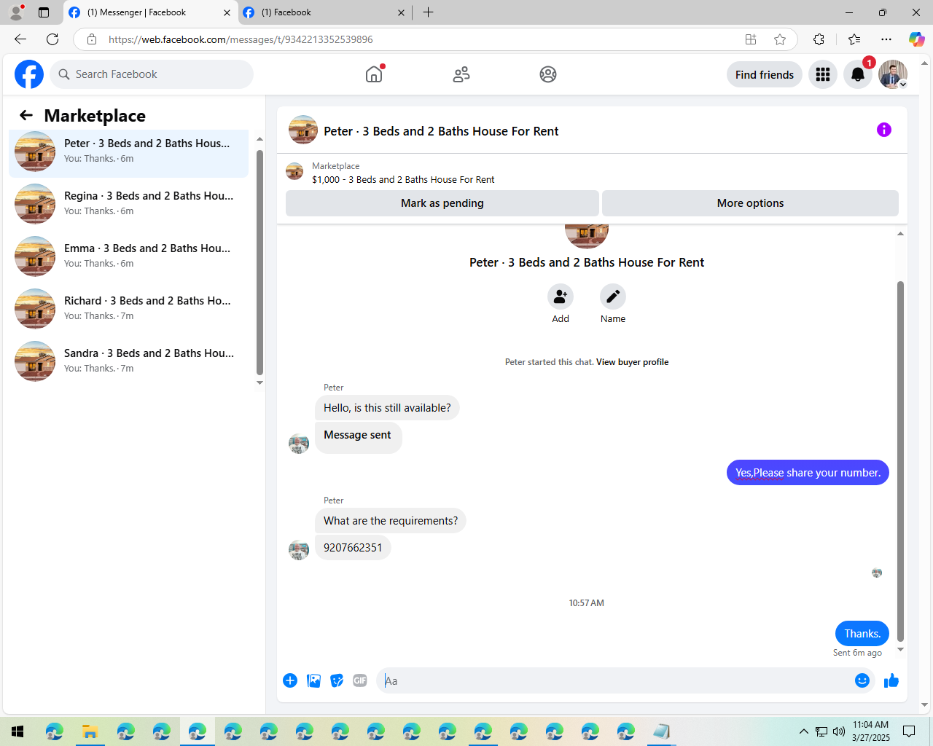Close the Messenger browser tab

click(227, 12)
